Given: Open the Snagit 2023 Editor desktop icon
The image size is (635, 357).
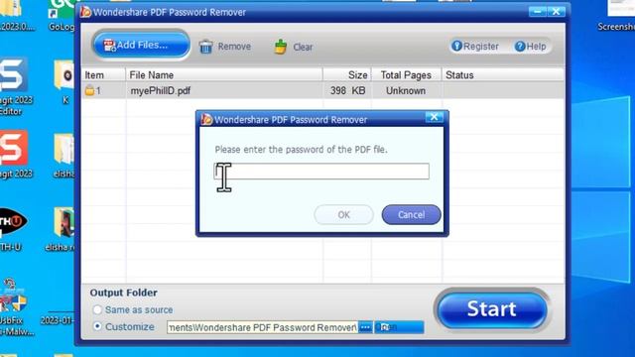Looking at the screenshot, I should tap(14, 86).
